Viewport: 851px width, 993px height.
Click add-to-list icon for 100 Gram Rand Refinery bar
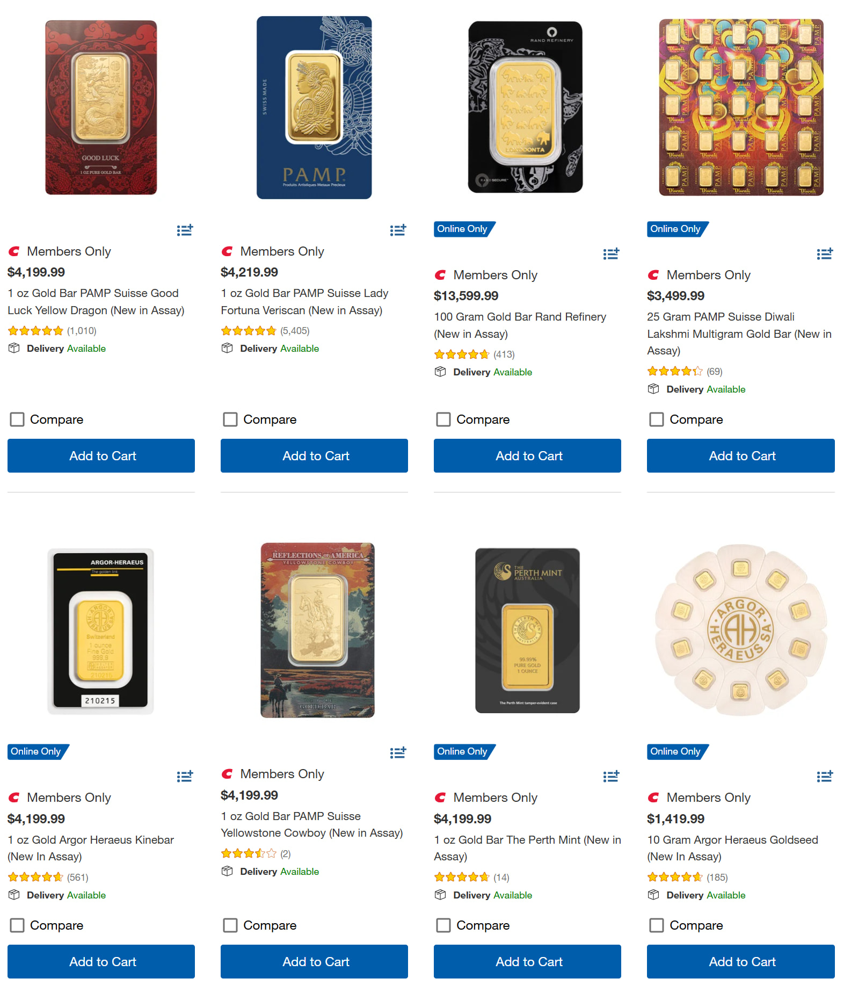click(x=611, y=254)
